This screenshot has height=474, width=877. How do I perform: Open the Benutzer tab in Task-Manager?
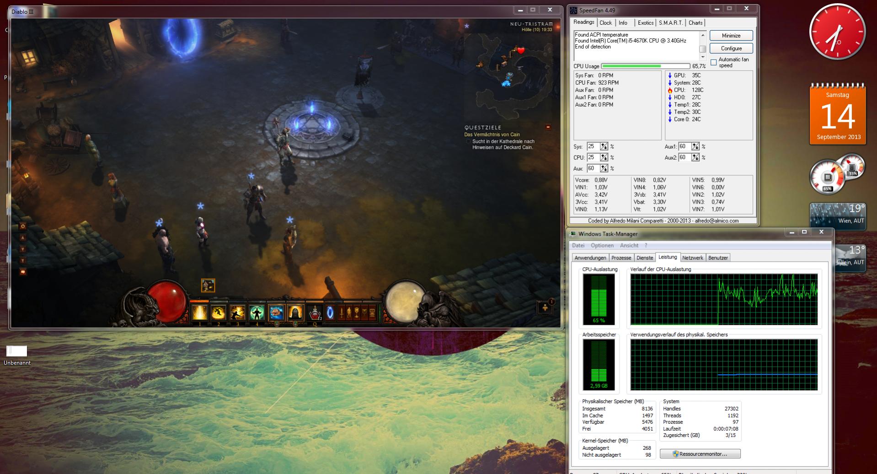click(x=718, y=258)
